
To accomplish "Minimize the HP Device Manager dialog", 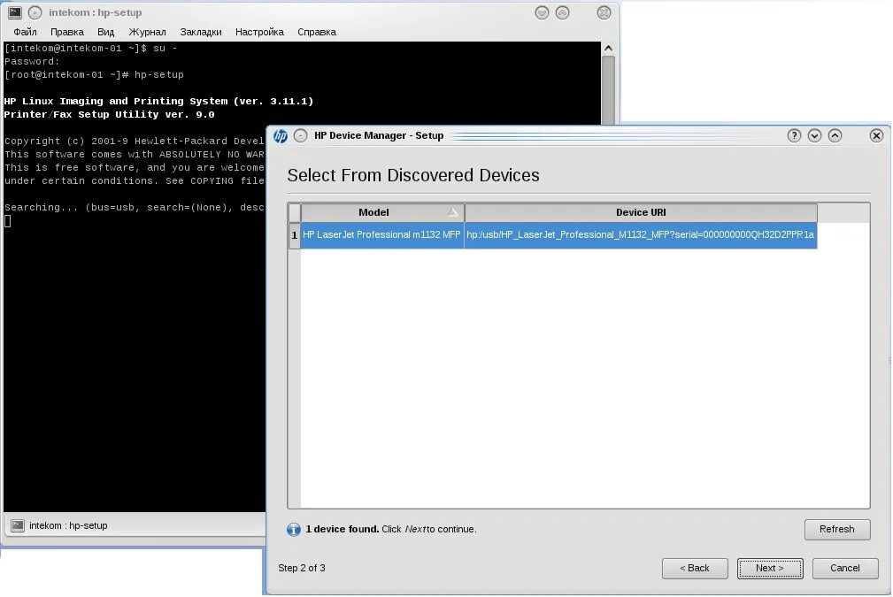I will tap(814, 135).
